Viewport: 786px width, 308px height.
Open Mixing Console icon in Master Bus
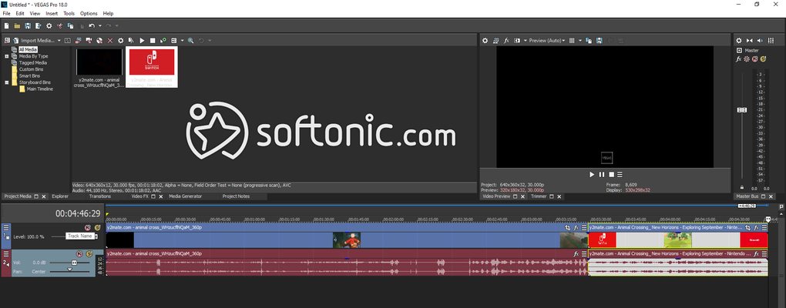(771, 41)
